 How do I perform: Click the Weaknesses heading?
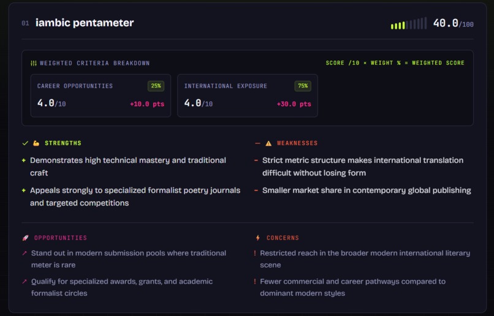tap(297, 143)
